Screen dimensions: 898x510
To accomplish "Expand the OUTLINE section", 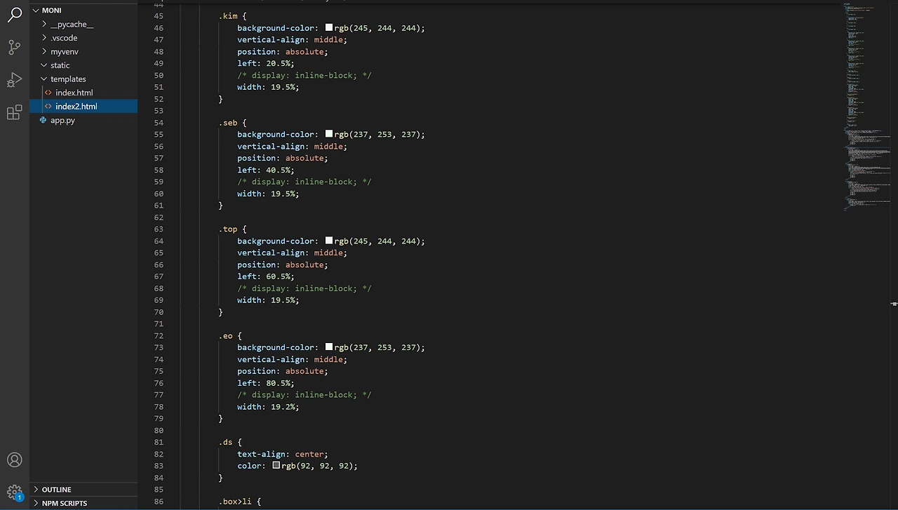I will point(36,490).
